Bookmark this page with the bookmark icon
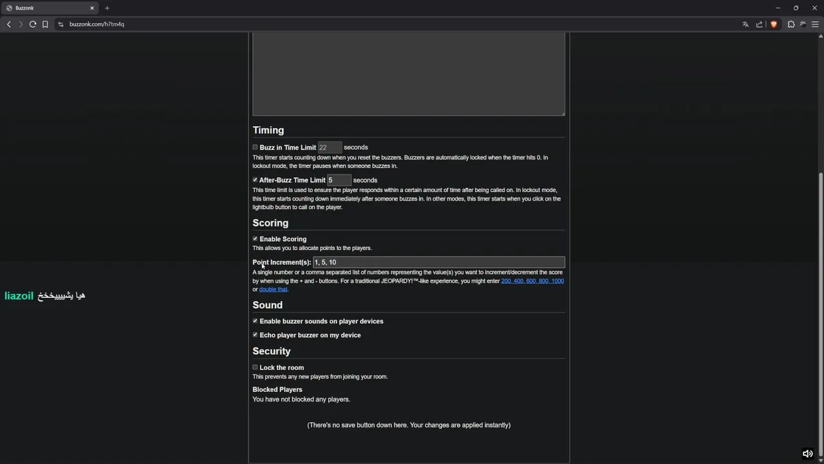This screenshot has height=464, width=824. (45, 24)
